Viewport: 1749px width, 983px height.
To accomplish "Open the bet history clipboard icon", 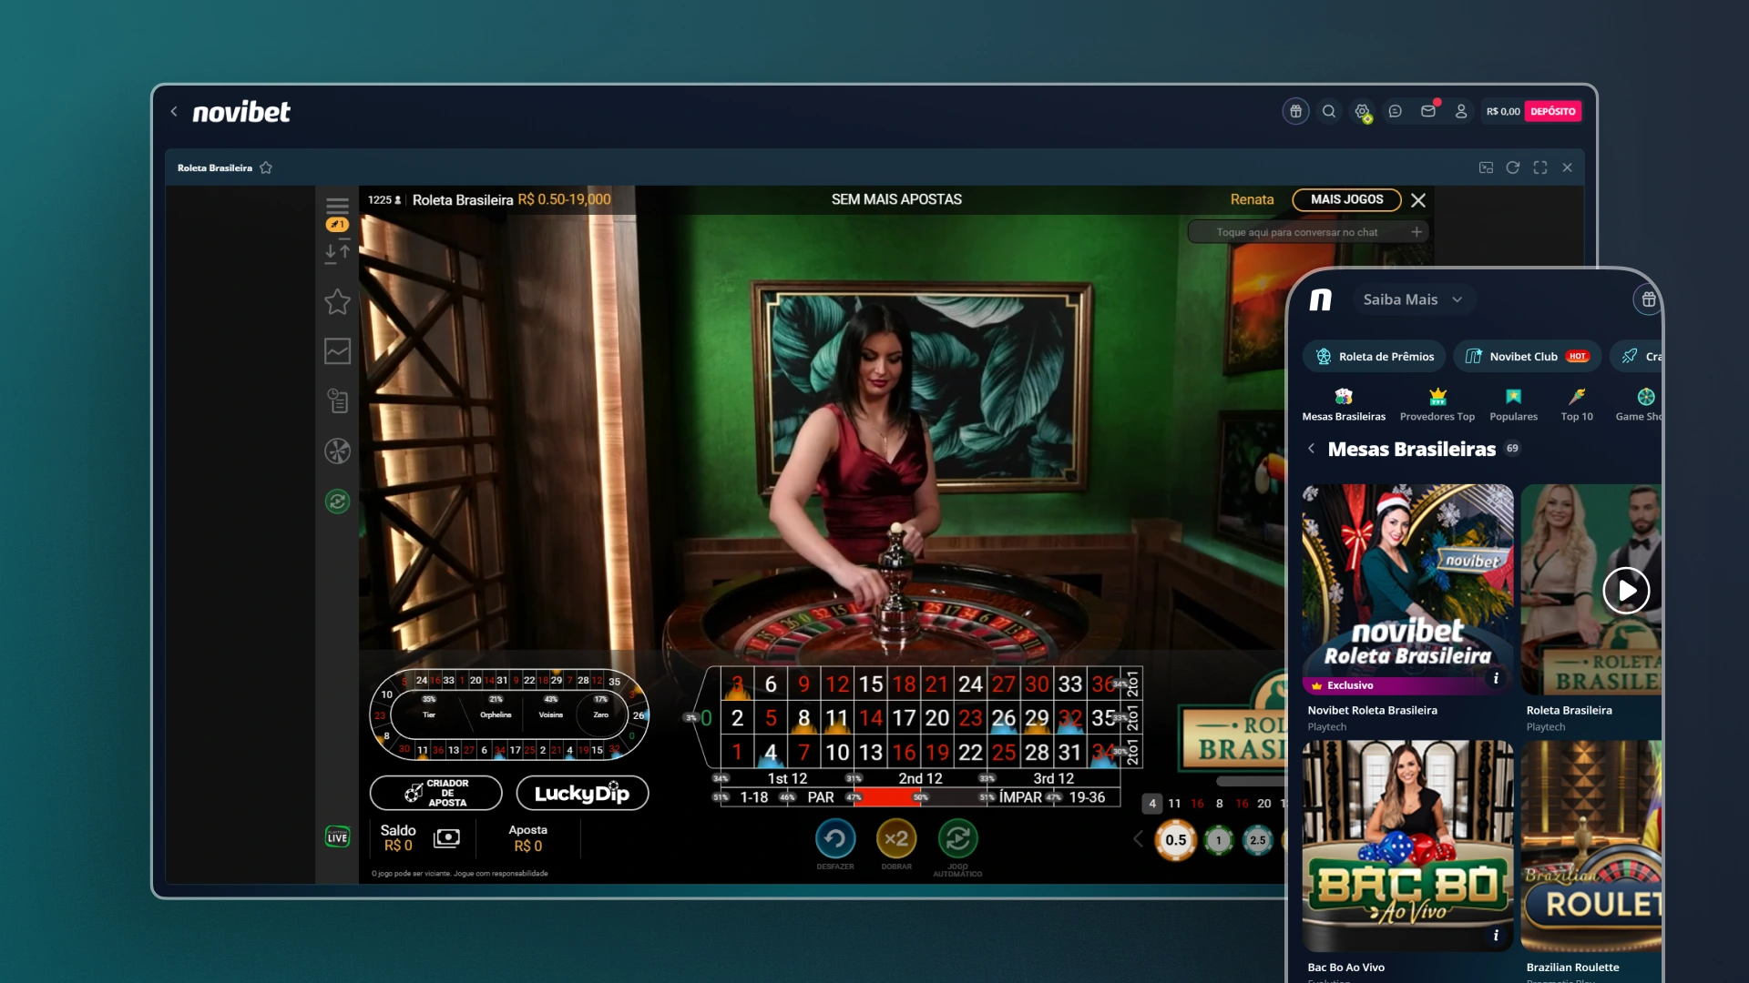I will [x=337, y=400].
